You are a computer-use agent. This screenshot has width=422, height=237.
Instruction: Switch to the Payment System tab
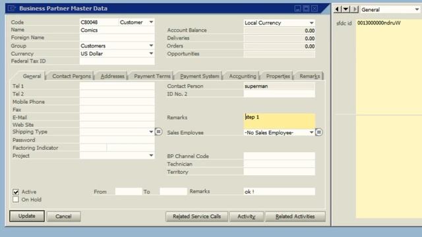pyautogui.click(x=199, y=76)
